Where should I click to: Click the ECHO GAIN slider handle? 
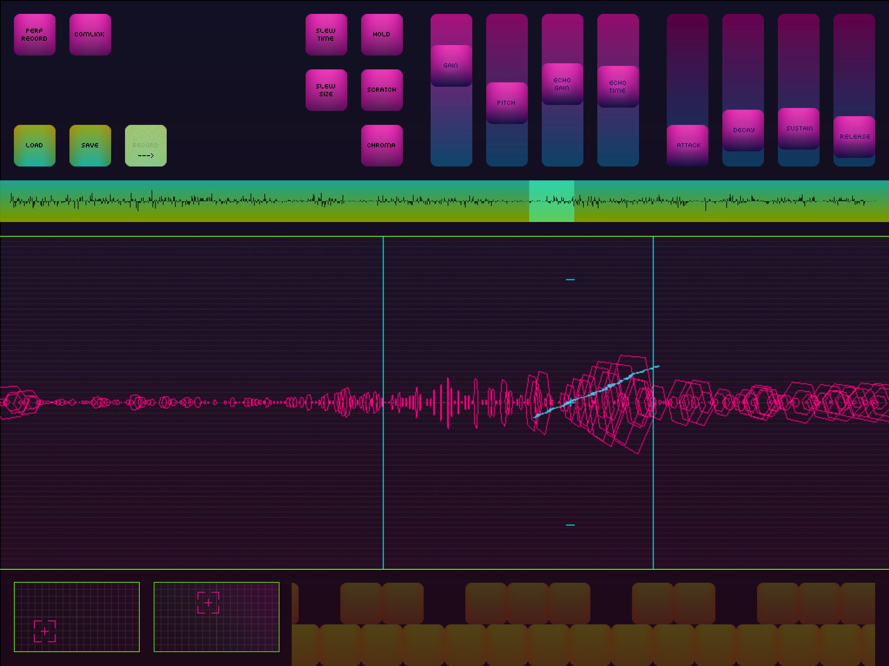point(562,84)
